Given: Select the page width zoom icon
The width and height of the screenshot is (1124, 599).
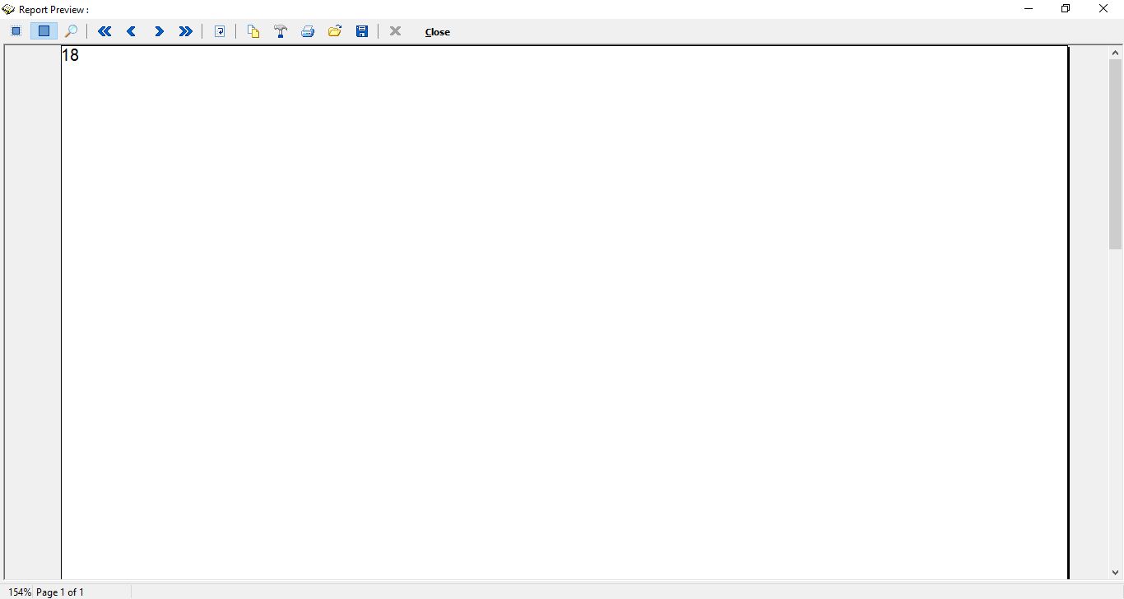Looking at the screenshot, I should (44, 31).
